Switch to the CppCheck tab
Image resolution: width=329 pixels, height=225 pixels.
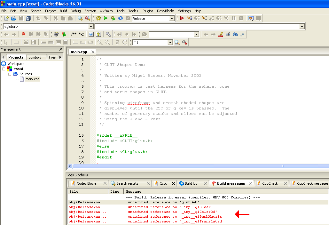coord(270,183)
